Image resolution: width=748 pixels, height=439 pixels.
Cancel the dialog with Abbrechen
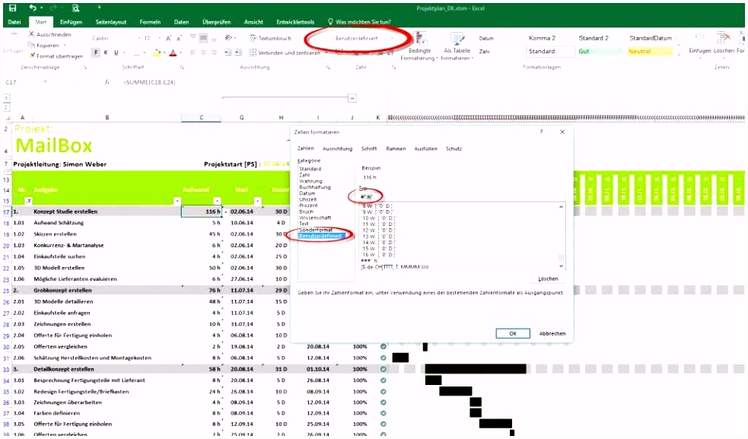[552, 333]
